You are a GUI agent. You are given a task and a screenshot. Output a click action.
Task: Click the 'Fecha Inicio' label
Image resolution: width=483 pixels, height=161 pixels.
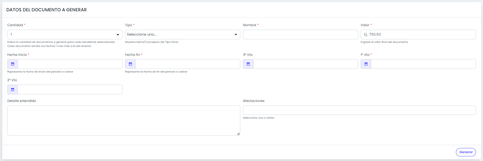[17, 55]
